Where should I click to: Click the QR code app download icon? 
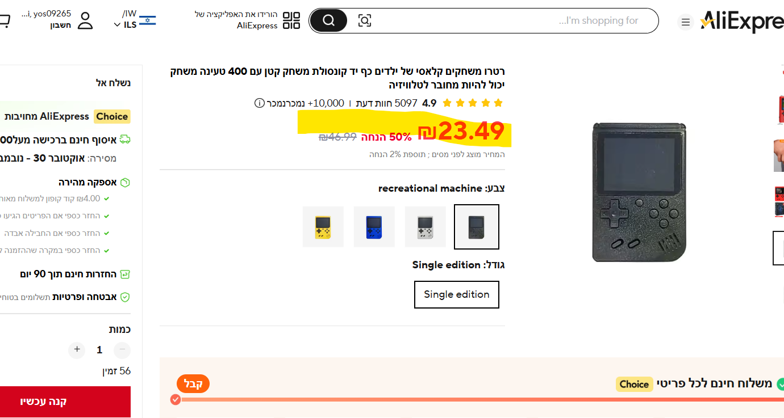291,20
